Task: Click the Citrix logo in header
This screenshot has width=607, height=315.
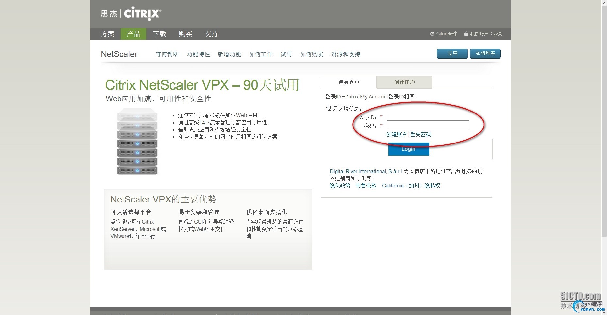Action: coord(131,13)
